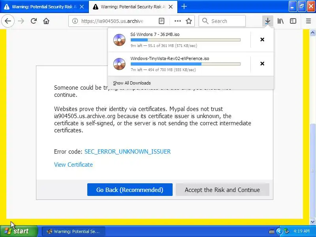Click the Warning: Potential Se... taskbar button
Screen dimensions: 316x237
(x=73, y=231)
